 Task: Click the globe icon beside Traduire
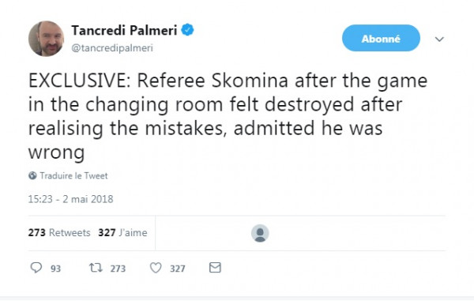pyautogui.click(x=32, y=175)
